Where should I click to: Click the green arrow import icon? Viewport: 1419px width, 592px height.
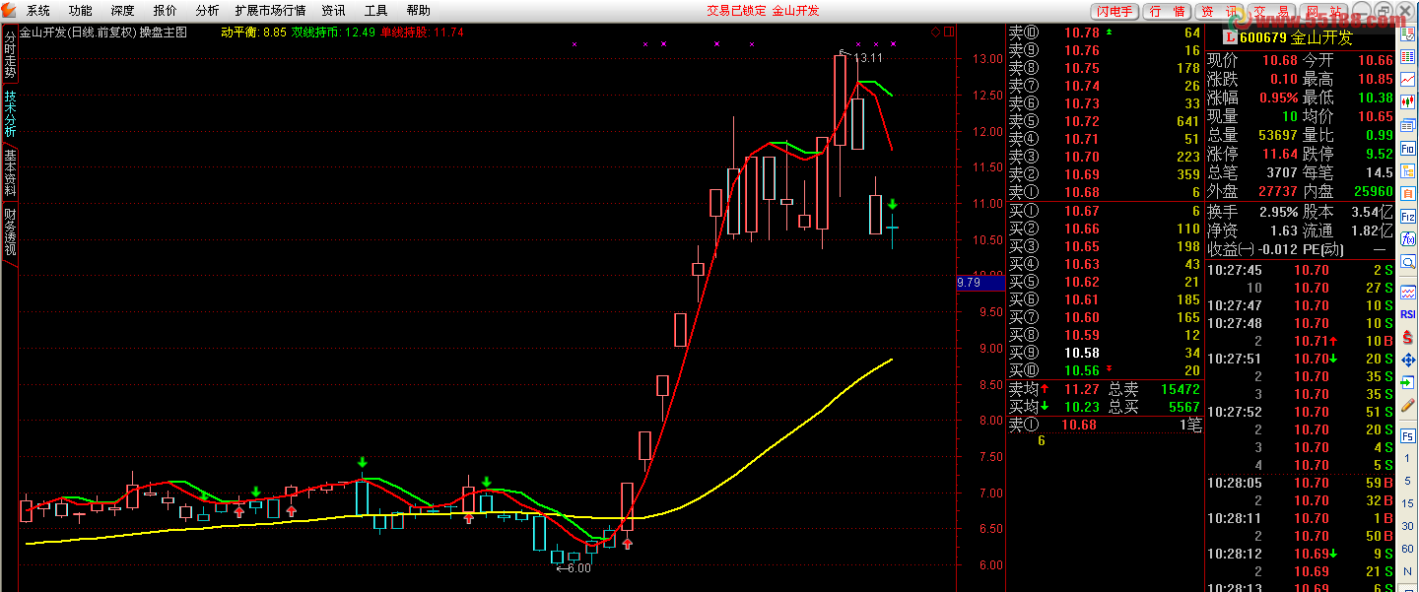click(x=1407, y=382)
